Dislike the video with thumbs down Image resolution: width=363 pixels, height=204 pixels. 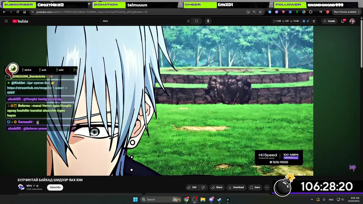click(x=203, y=187)
